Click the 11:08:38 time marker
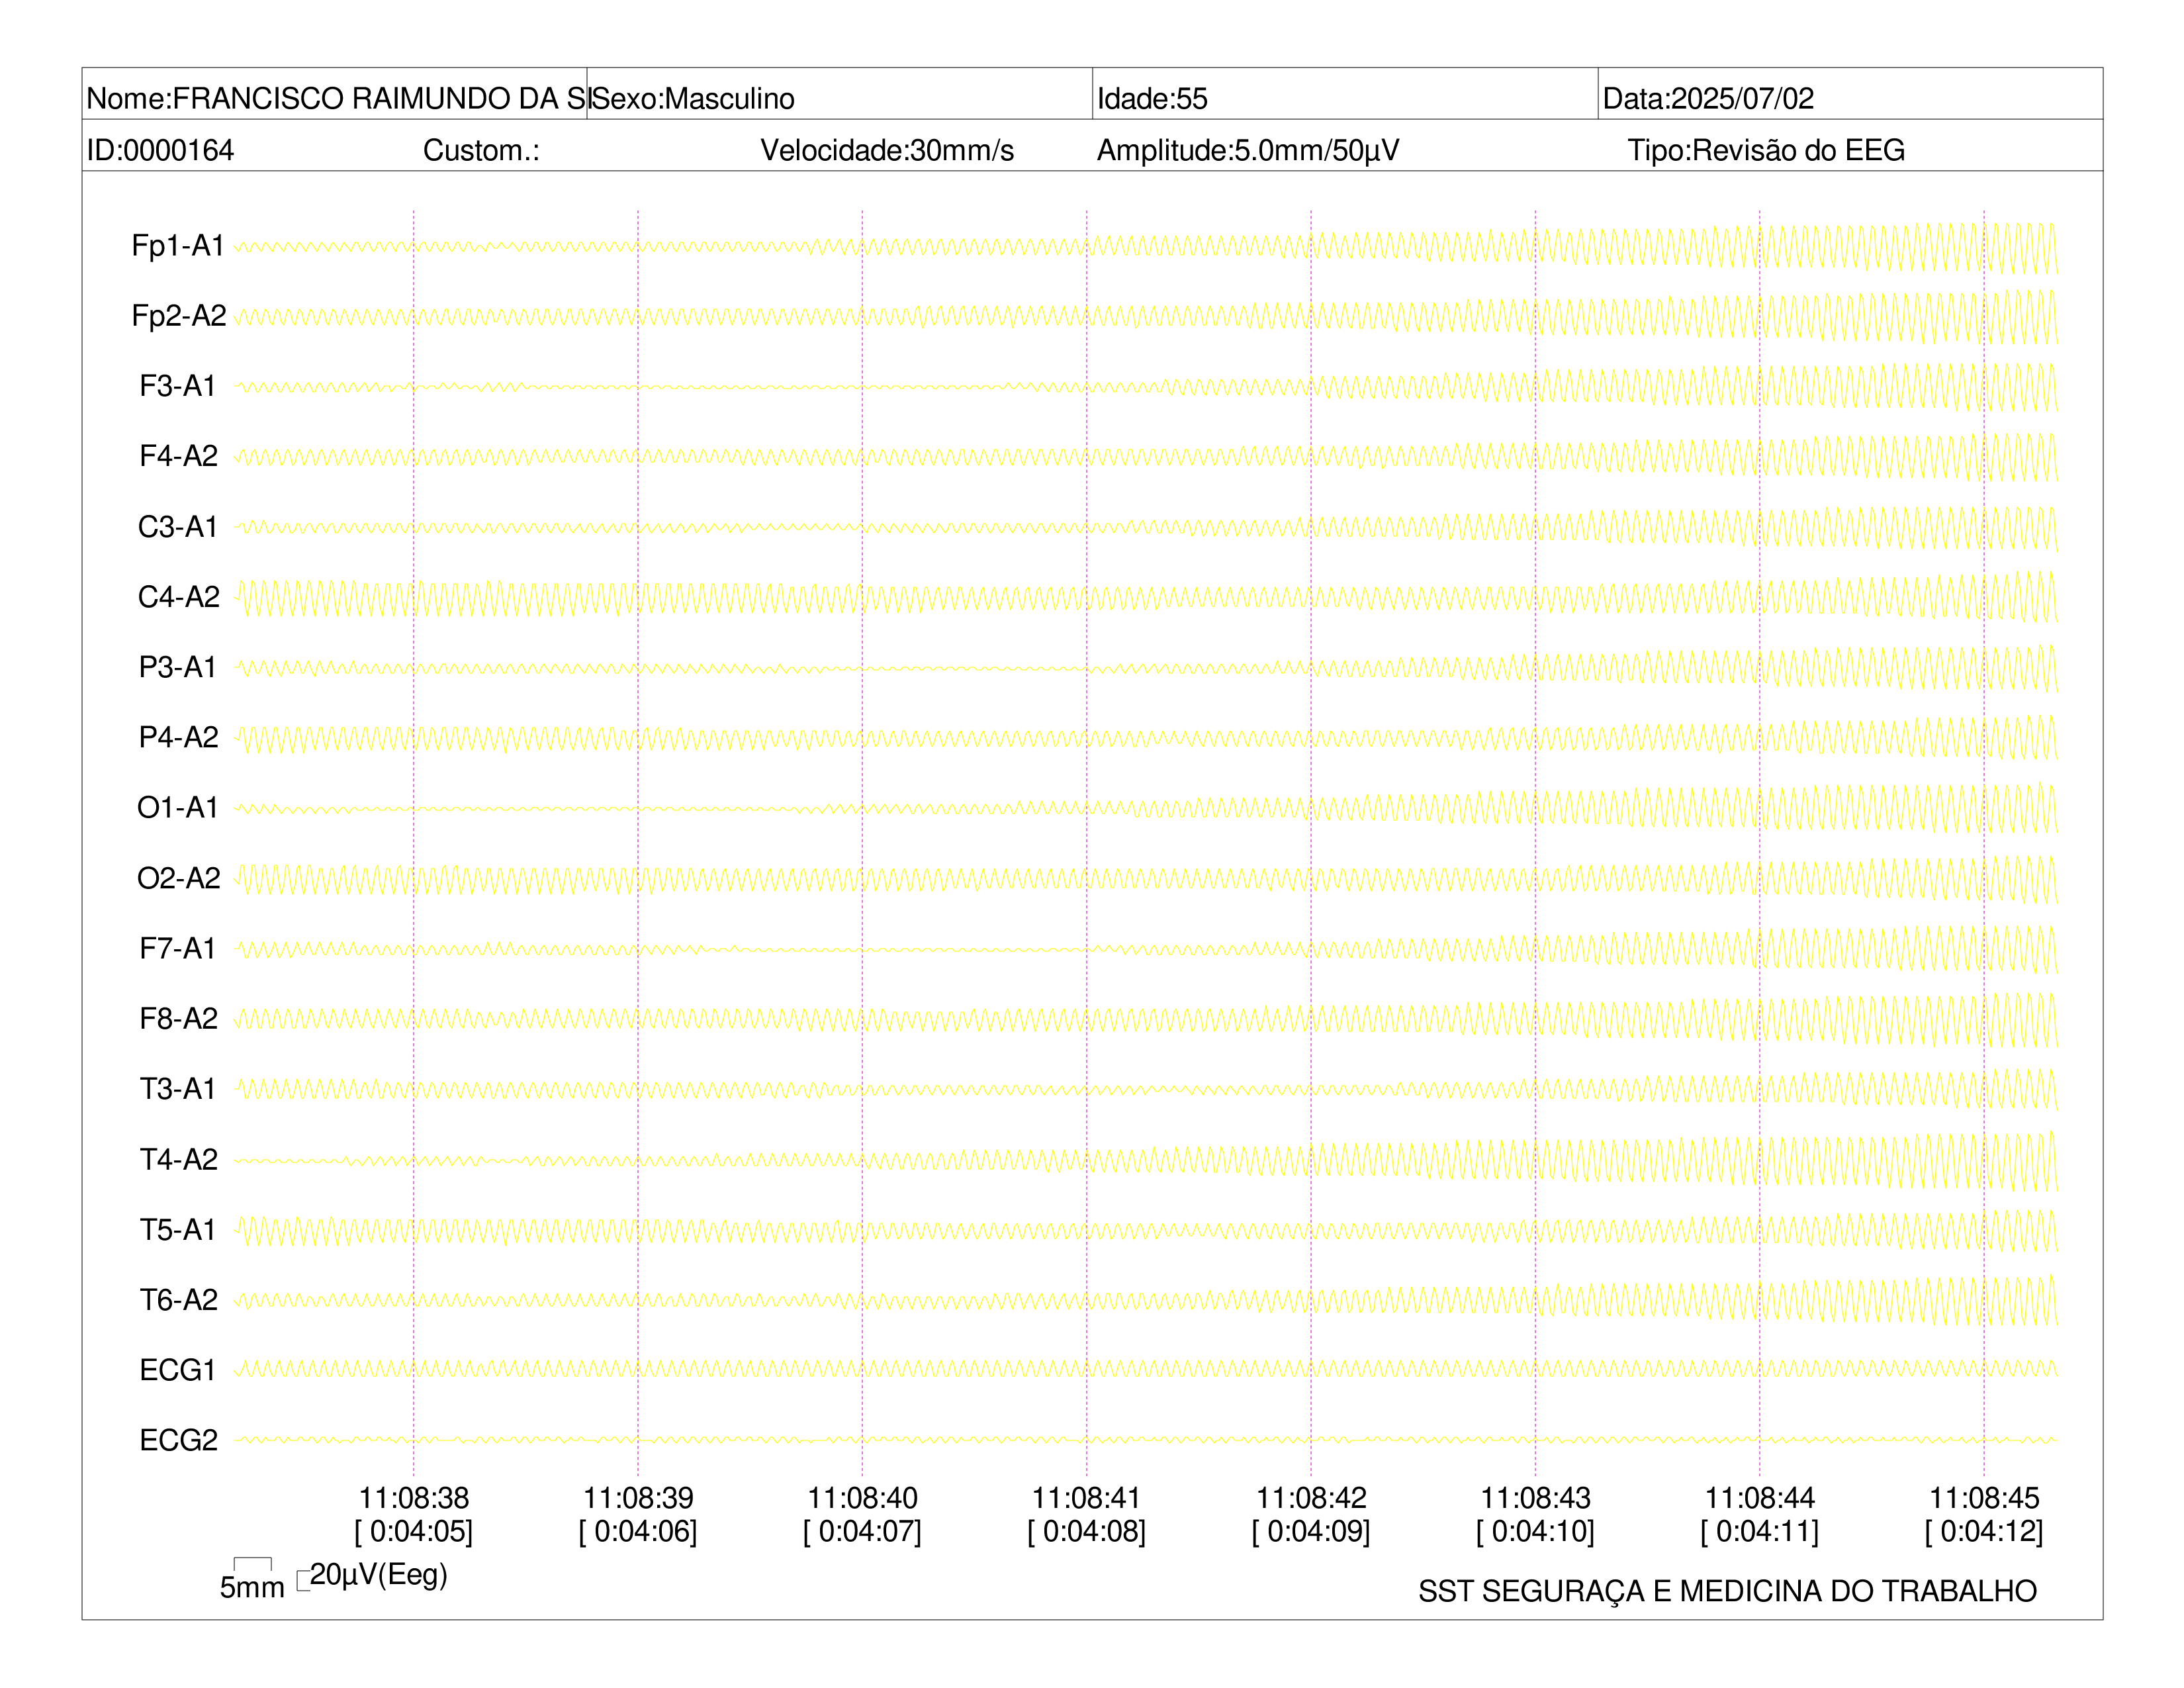2184x1688 pixels. (x=414, y=1498)
